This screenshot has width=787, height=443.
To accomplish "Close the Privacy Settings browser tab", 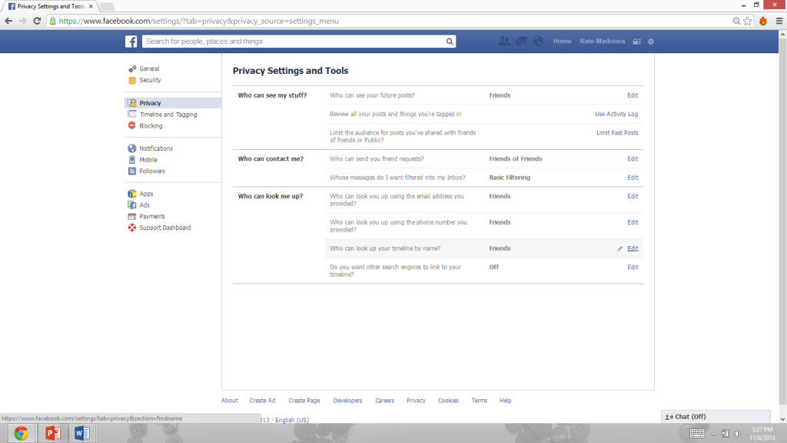I will click(91, 6).
